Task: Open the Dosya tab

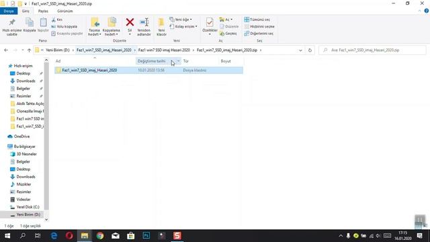Action: click(x=9, y=11)
